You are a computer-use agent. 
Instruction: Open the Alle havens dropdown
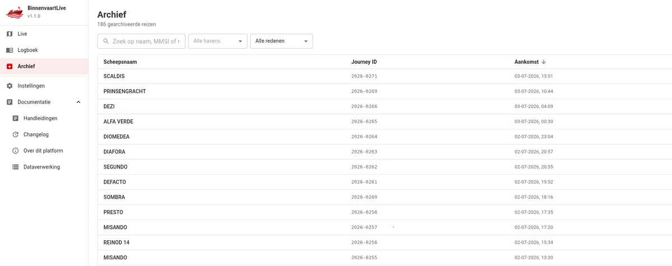pyautogui.click(x=218, y=41)
